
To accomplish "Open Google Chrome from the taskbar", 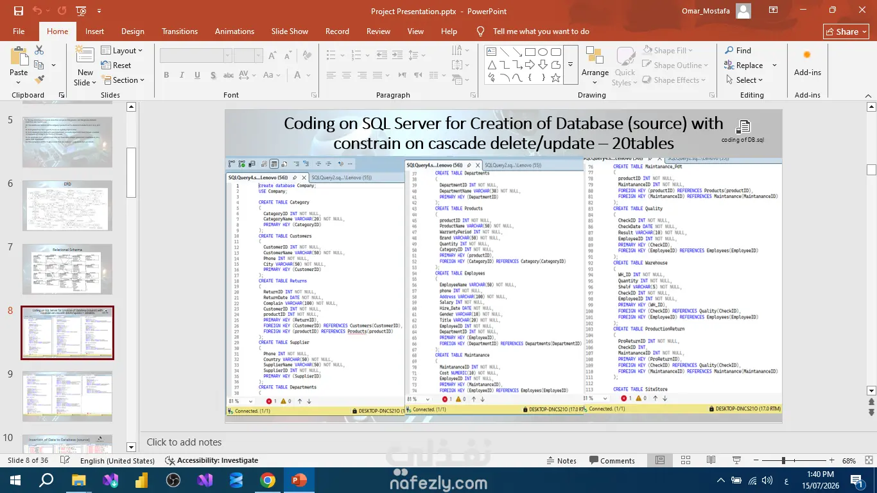I will tap(268, 480).
